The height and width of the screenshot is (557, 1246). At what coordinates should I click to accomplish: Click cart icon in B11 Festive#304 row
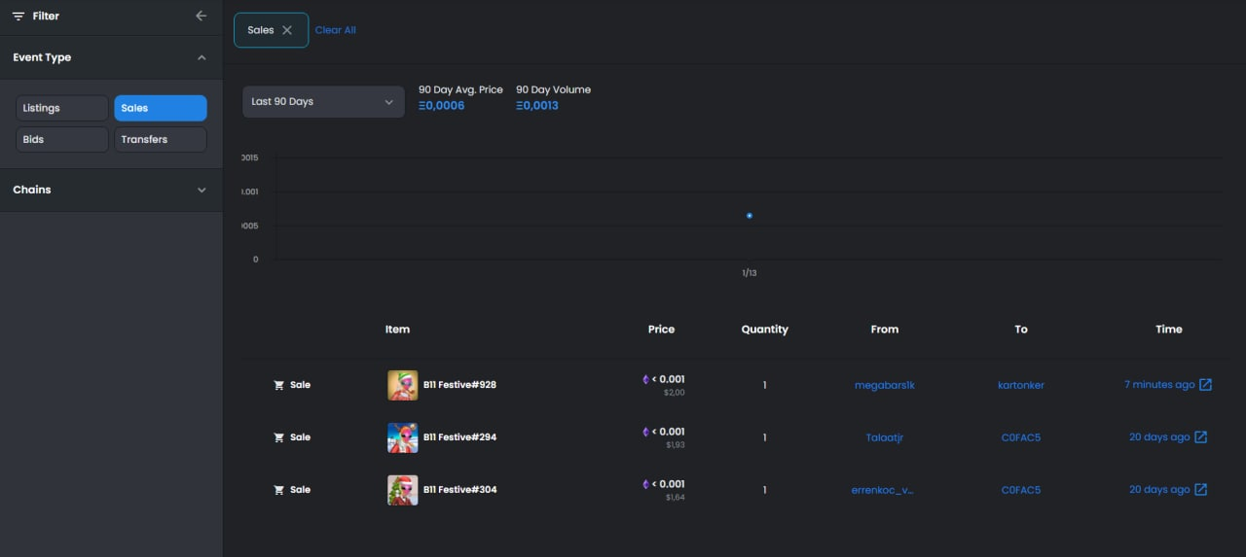279,490
